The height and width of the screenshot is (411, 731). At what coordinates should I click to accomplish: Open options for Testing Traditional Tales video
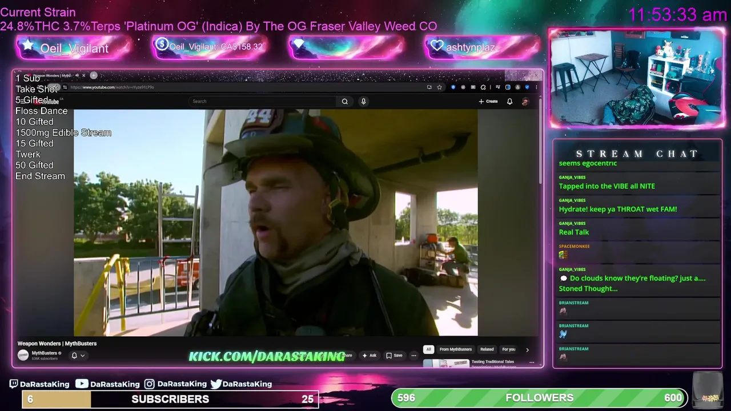click(x=532, y=362)
